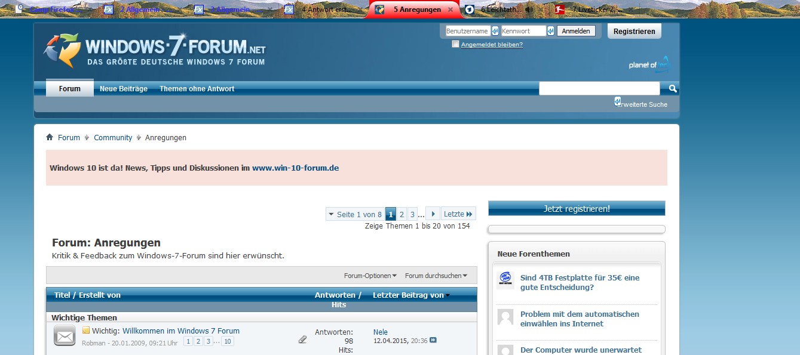Click the paperclip attachment icon
The width and height of the screenshot is (800, 355).
click(302, 339)
